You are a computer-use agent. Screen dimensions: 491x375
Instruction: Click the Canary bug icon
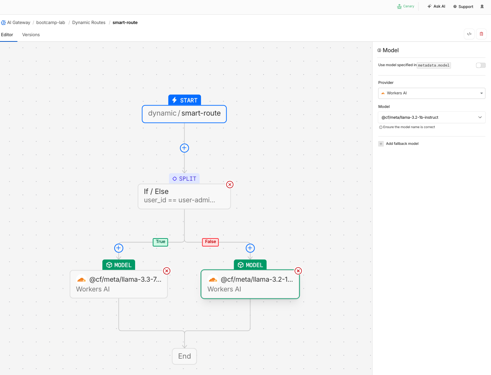(x=399, y=7)
